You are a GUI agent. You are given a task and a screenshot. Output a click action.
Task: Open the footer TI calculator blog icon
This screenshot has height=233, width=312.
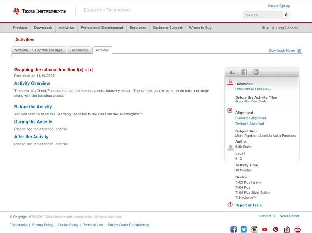(x=287, y=229)
